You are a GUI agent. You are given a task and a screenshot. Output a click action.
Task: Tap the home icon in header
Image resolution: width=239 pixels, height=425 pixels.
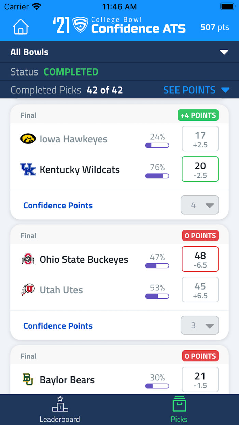coord(21,27)
